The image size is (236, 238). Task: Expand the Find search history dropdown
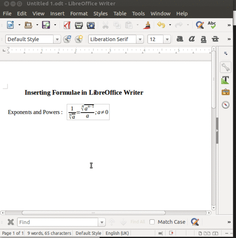pyautogui.click(x=102, y=222)
